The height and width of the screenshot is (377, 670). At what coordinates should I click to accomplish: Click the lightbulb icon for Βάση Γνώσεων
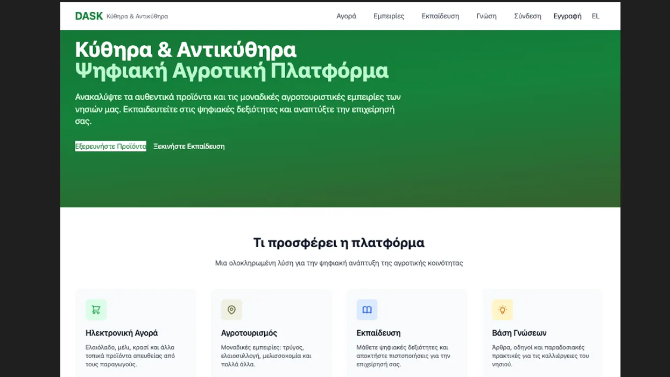[x=503, y=310]
